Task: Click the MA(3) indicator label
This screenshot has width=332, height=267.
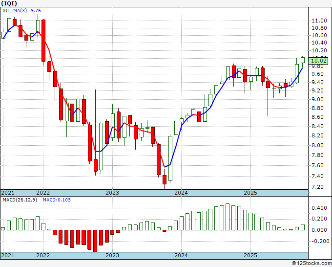Action: pyautogui.click(x=20, y=11)
